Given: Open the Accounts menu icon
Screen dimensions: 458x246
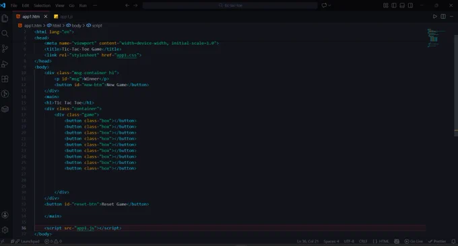Looking at the screenshot, I should (5, 215).
